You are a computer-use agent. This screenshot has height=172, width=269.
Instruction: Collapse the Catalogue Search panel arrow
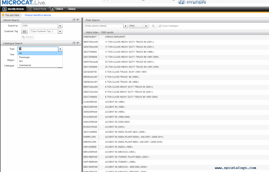click(78, 43)
